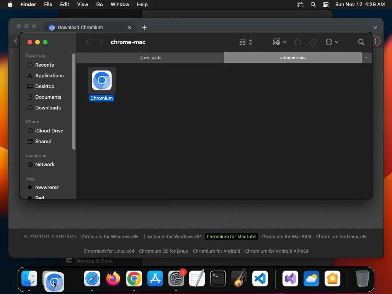Click the Finder Share icon

[x=298, y=42]
